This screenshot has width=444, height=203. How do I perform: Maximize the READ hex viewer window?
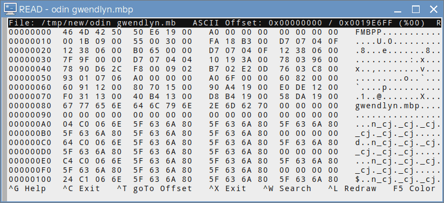(416, 10)
